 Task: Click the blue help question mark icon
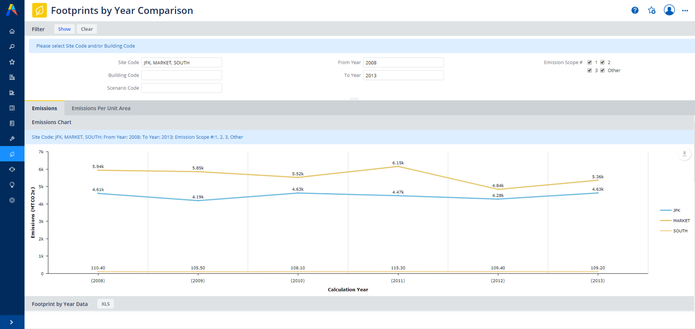[x=635, y=11]
